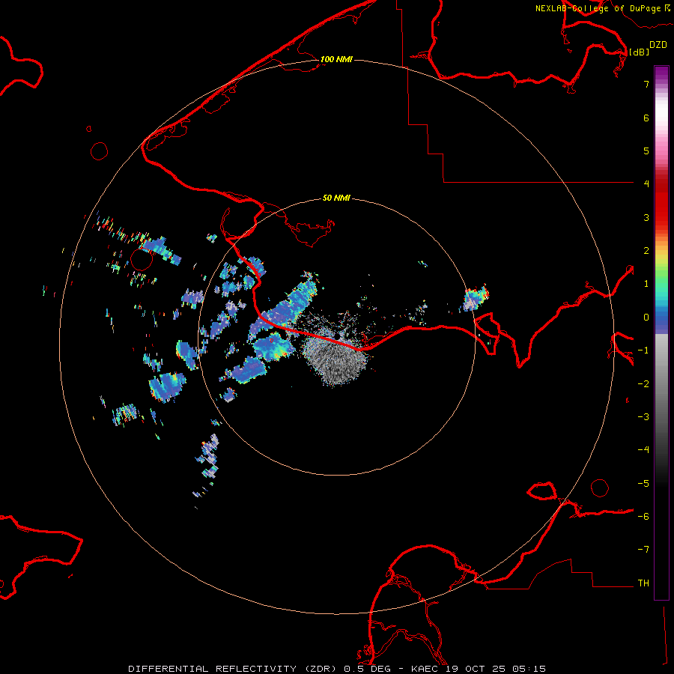
Task: Click the "19 OCT 25" date text
Action: click(x=476, y=669)
